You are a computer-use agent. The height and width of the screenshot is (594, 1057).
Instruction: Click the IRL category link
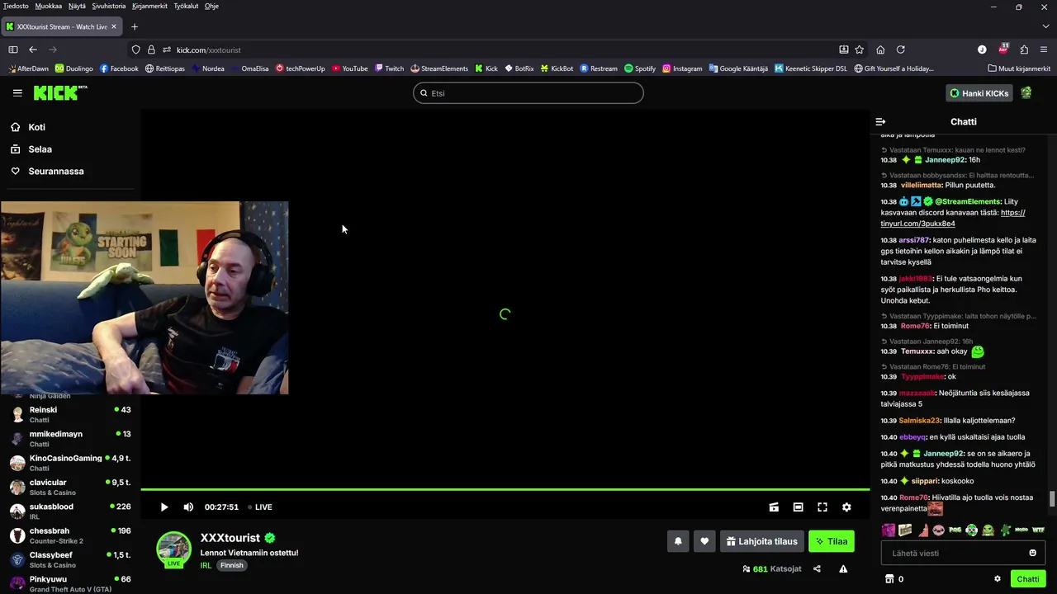206,565
